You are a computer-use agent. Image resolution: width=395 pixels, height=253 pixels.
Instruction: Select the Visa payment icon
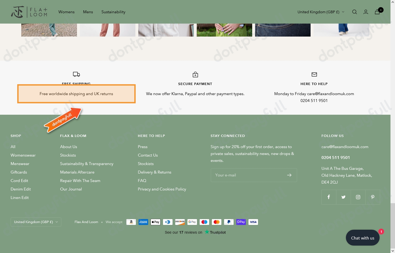point(253,222)
